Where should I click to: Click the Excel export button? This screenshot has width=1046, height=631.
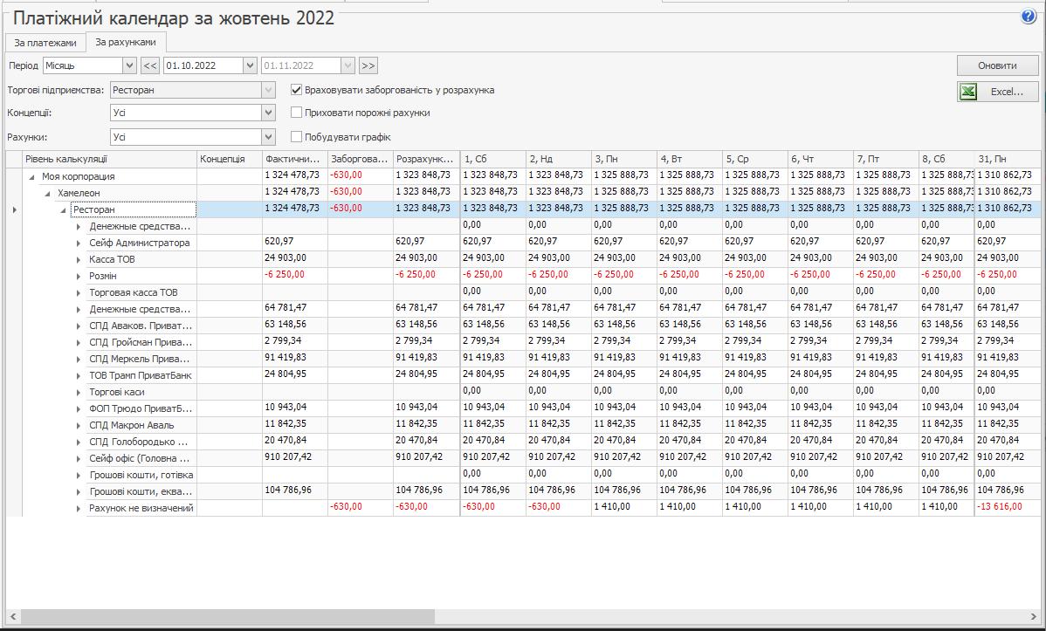click(x=997, y=92)
